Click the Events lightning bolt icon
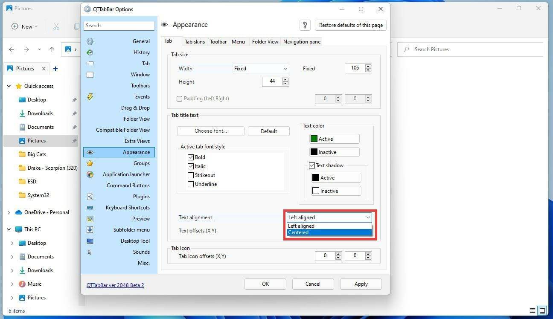The width and height of the screenshot is (553, 319). [x=90, y=97]
